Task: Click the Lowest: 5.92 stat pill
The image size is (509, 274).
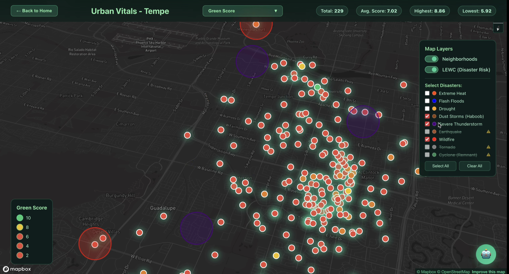Action: point(477,11)
